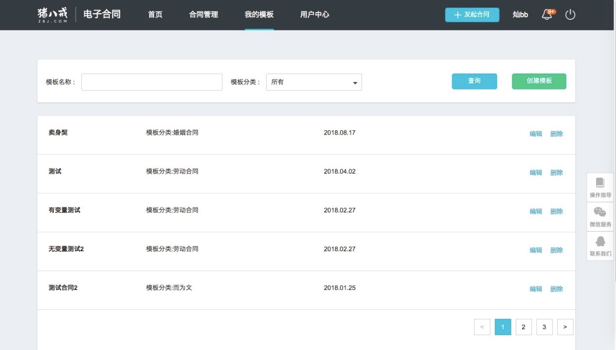The height and width of the screenshot is (350, 616).
Task: Edit the 卖身契 template
Action: [x=536, y=134]
